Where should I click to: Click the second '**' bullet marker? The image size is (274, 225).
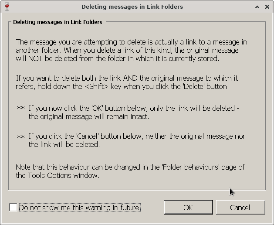click(x=20, y=137)
